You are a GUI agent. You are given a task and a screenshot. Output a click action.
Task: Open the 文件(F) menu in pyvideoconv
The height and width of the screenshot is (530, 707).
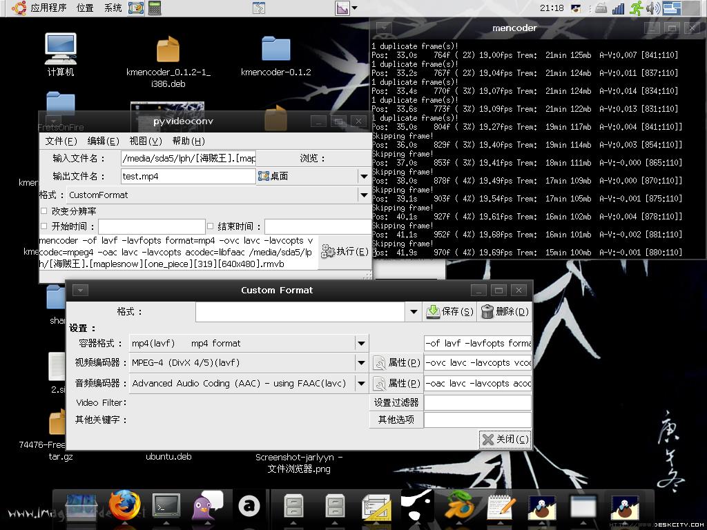pyautogui.click(x=61, y=141)
